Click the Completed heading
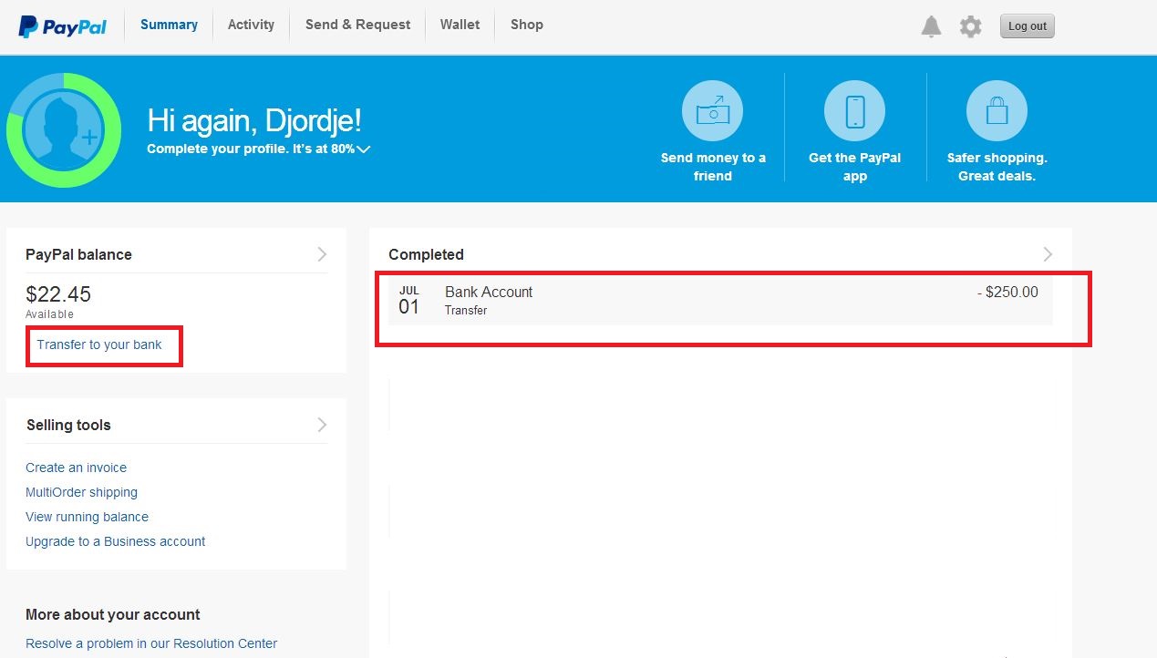1157x658 pixels. click(426, 254)
